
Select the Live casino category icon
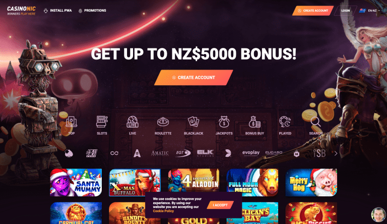click(x=133, y=125)
